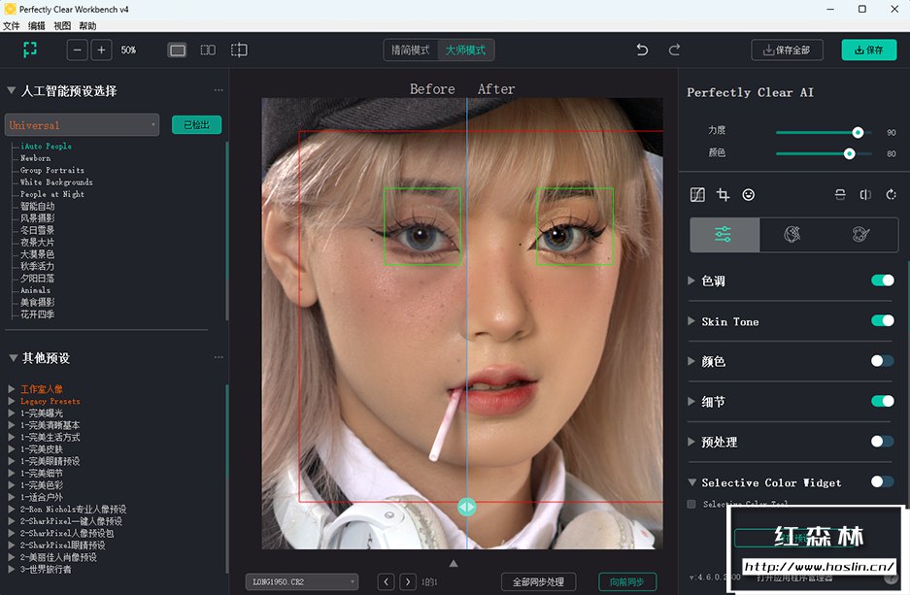Image resolution: width=910 pixels, height=595 pixels.
Task: Open options dots for 其他预设
Action: click(x=219, y=357)
